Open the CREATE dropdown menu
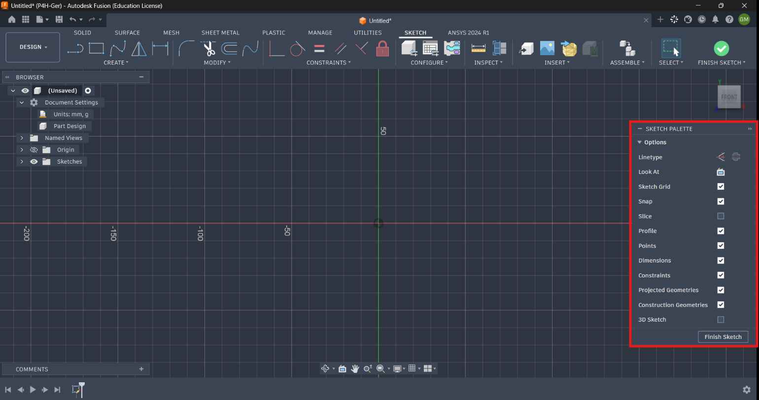 [x=116, y=63]
